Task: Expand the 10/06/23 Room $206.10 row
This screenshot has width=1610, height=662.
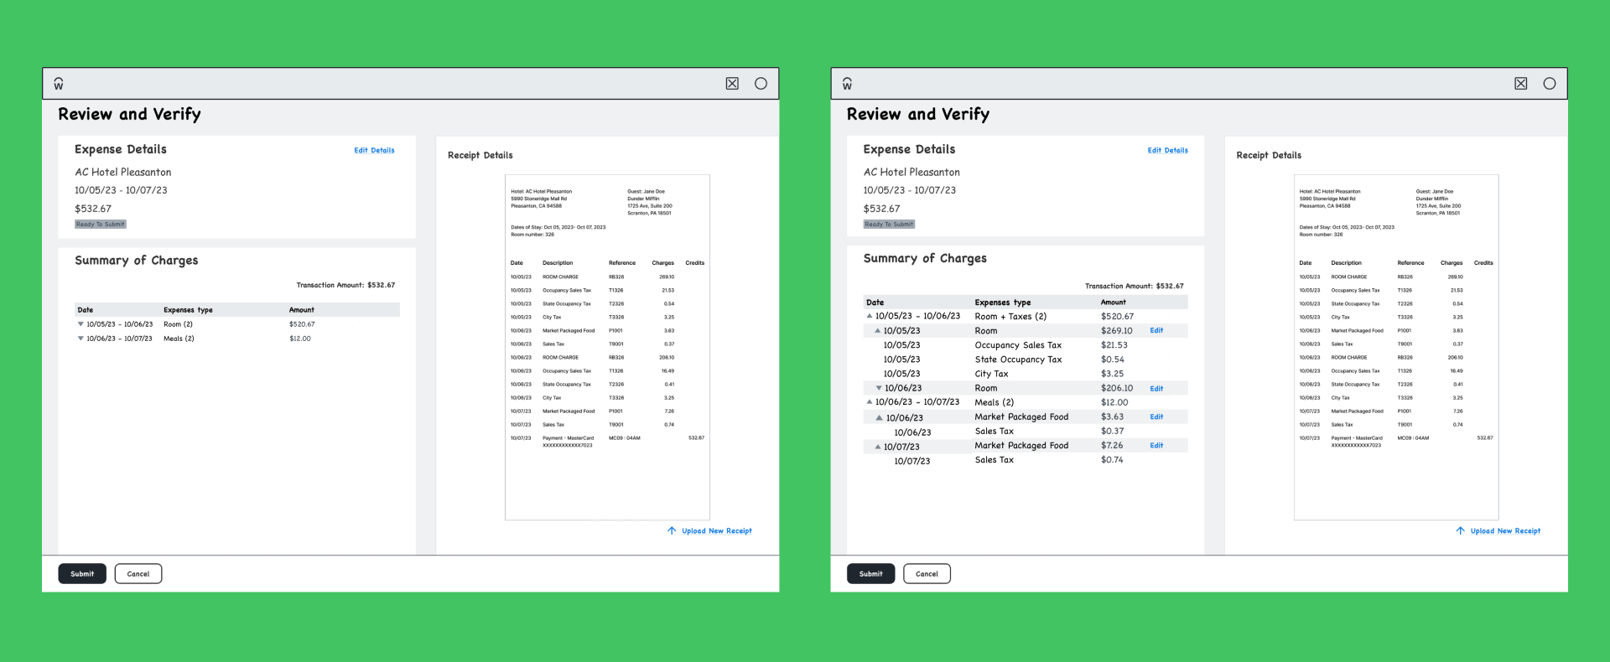Action: pyautogui.click(x=879, y=388)
